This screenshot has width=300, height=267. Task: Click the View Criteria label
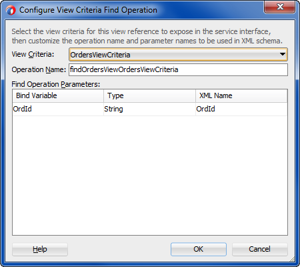tap(33, 54)
